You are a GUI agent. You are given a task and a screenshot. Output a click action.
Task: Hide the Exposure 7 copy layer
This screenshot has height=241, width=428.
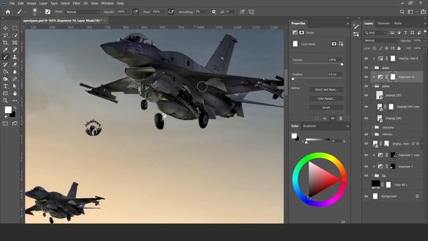(x=366, y=155)
